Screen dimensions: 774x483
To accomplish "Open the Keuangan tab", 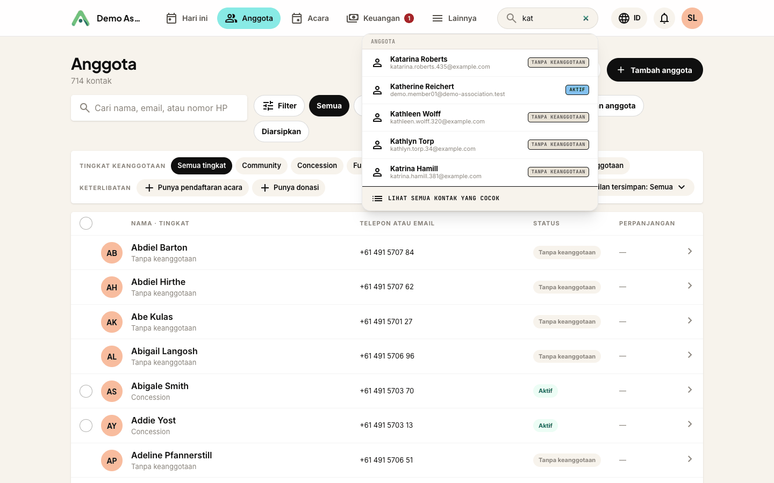I will point(380,18).
